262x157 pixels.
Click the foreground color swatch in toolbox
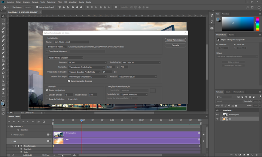tap(2, 104)
